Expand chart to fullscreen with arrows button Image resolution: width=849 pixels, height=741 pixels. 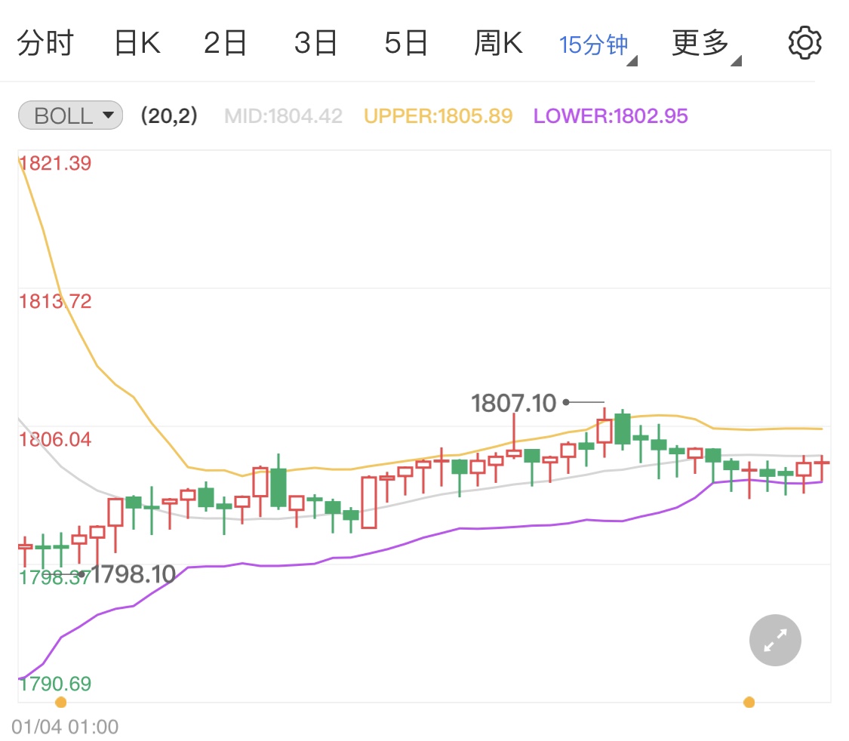pos(775,641)
